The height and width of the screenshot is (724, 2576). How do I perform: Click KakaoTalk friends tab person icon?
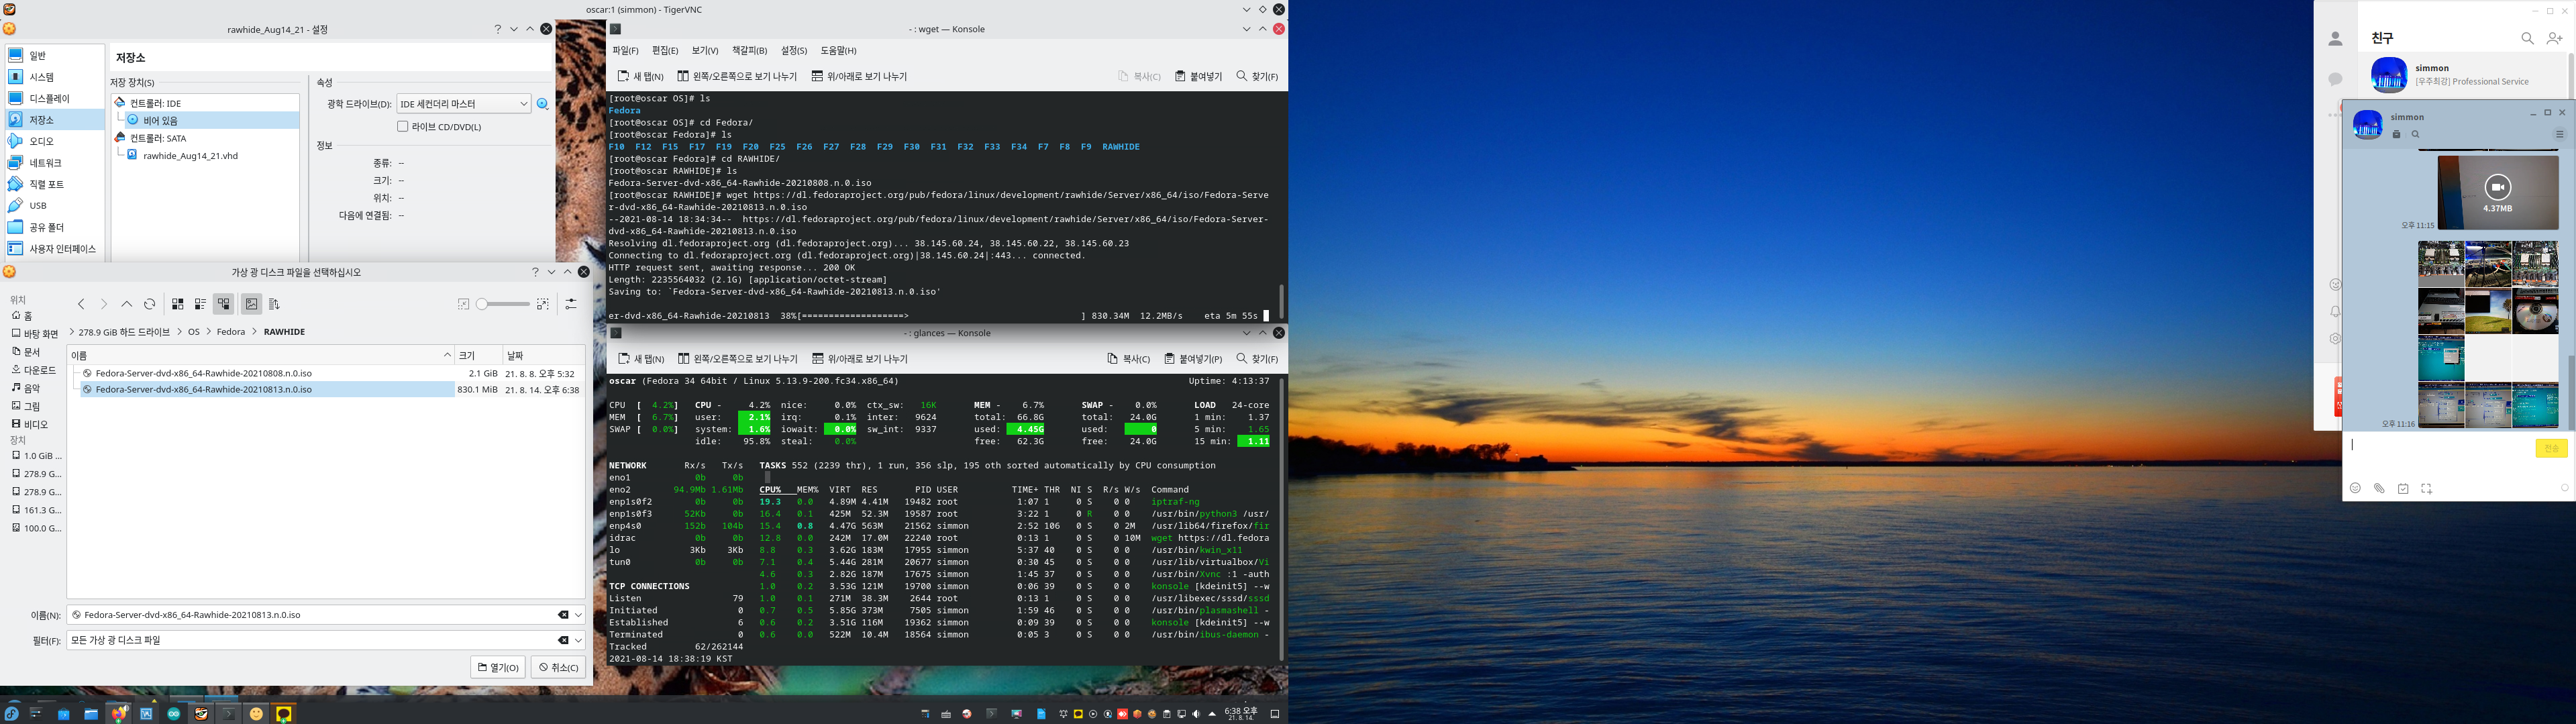coord(2335,39)
